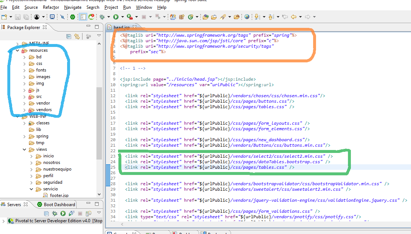Switch to the Boot Dashboard tab
This screenshot has height=234, width=411.
pyautogui.click(x=56, y=205)
